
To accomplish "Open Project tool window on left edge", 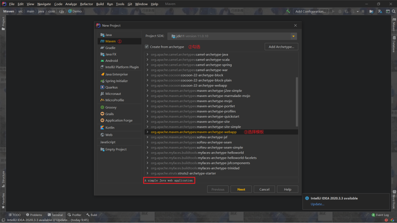I will coord(3,24).
